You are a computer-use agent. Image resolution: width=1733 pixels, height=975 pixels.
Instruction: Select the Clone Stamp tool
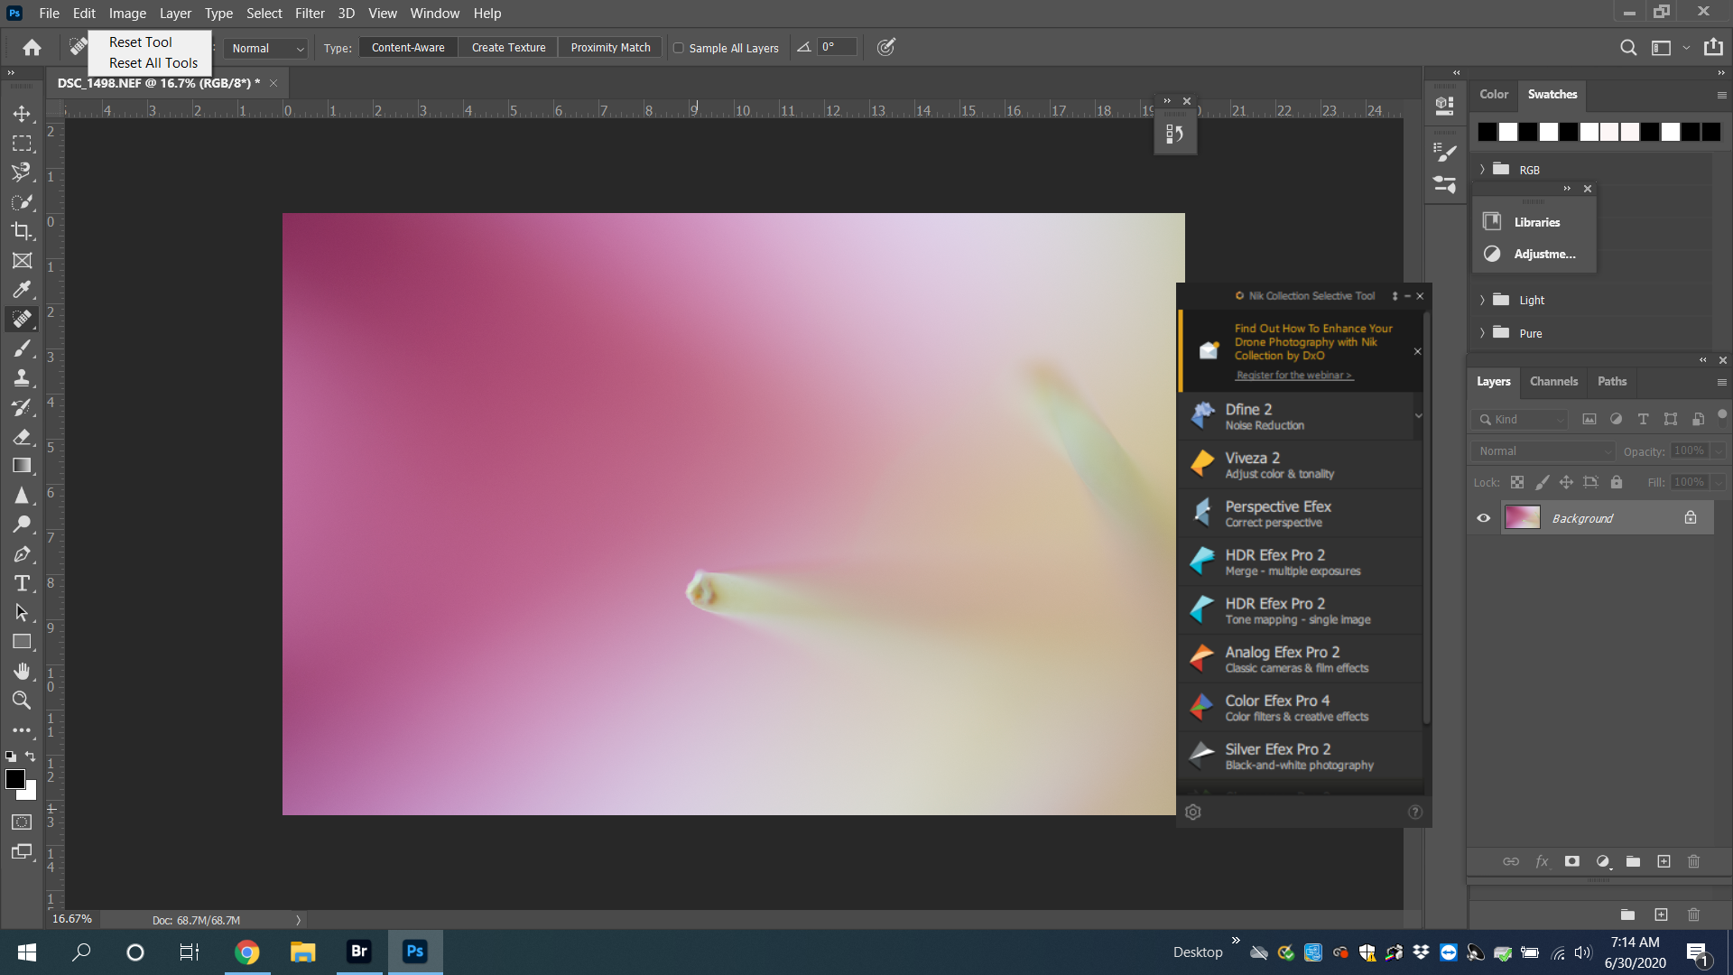click(x=22, y=377)
